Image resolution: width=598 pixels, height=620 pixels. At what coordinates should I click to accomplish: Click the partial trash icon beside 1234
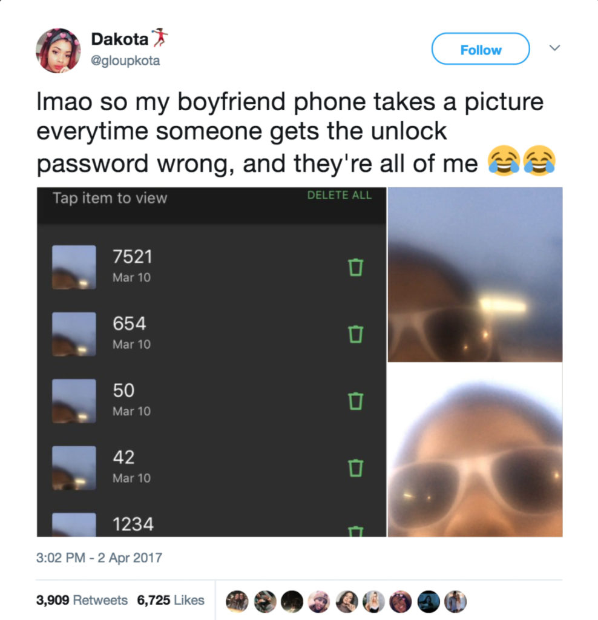pyautogui.click(x=355, y=531)
